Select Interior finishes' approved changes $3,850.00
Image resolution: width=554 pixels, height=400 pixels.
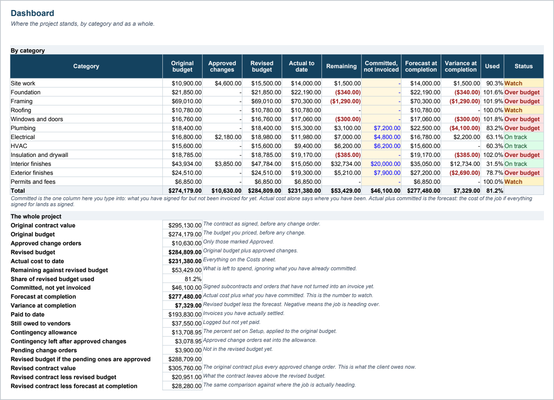click(x=222, y=164)
